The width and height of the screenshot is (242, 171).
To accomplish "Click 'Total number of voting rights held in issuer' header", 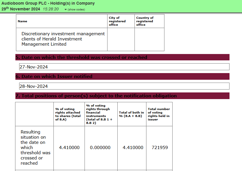I will [159, 114].
